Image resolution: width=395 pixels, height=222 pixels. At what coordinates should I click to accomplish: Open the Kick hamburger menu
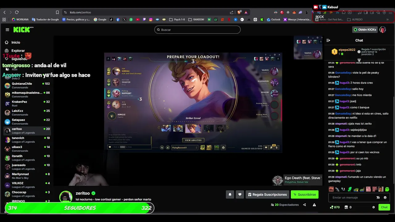pyautogui.click(x=7, y=30)
